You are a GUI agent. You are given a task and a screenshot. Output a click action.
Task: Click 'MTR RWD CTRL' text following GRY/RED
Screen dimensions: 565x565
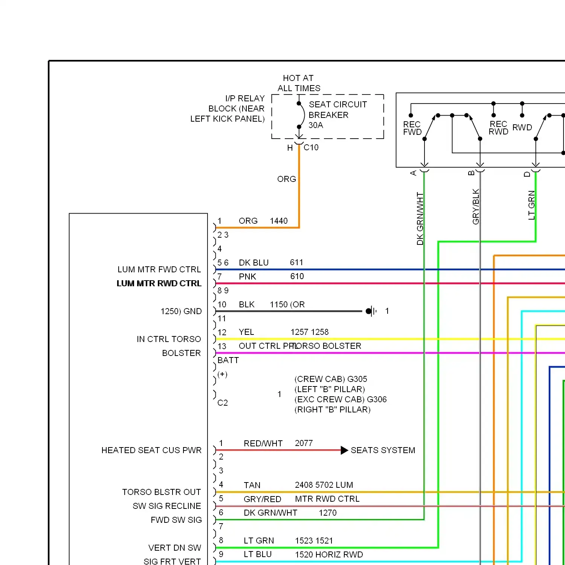(327, 499)
